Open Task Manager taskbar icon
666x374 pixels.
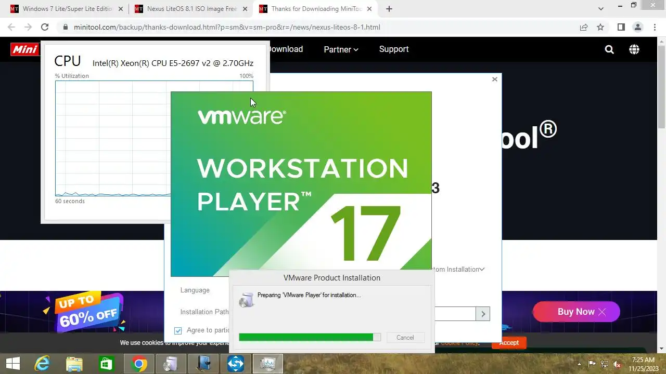click(267, 364)
